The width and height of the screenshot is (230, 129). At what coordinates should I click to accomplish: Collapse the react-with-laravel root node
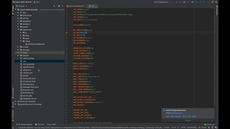point(16,10)
